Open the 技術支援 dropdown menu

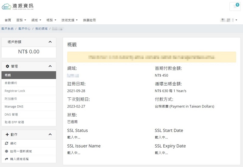coord(70,20)
